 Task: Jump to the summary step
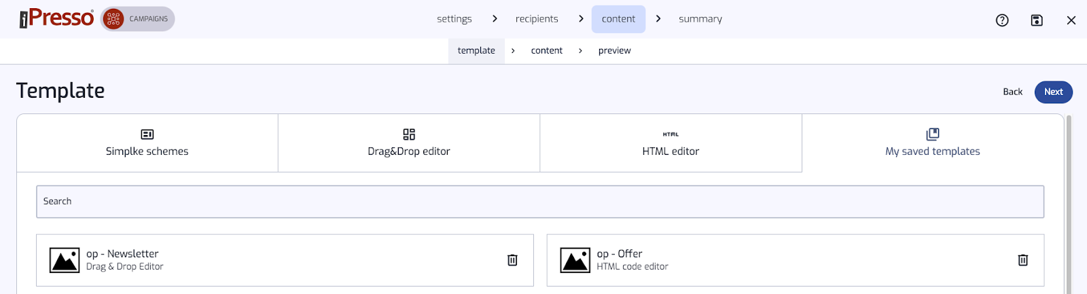pos(700,19)
